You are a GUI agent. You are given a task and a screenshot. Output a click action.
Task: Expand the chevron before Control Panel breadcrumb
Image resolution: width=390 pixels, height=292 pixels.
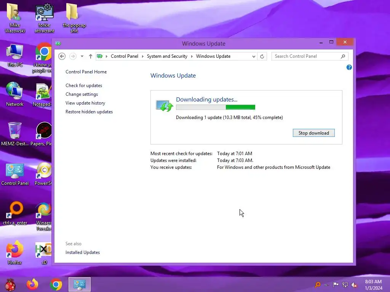click(x=107, y=56)
